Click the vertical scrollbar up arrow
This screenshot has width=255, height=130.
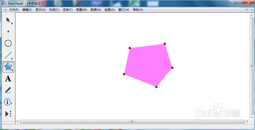point(251,15)
